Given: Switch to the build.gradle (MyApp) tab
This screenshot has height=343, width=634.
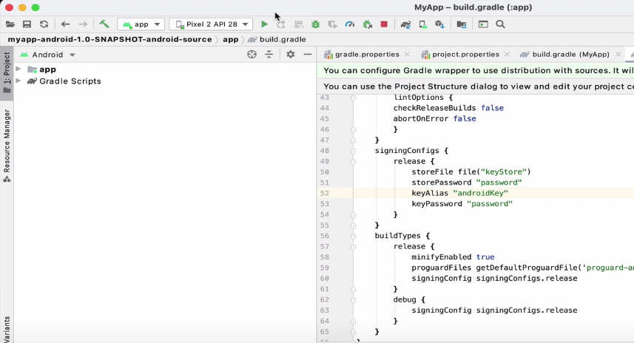Looking at the screenshot, I should (x=570, y=54).
